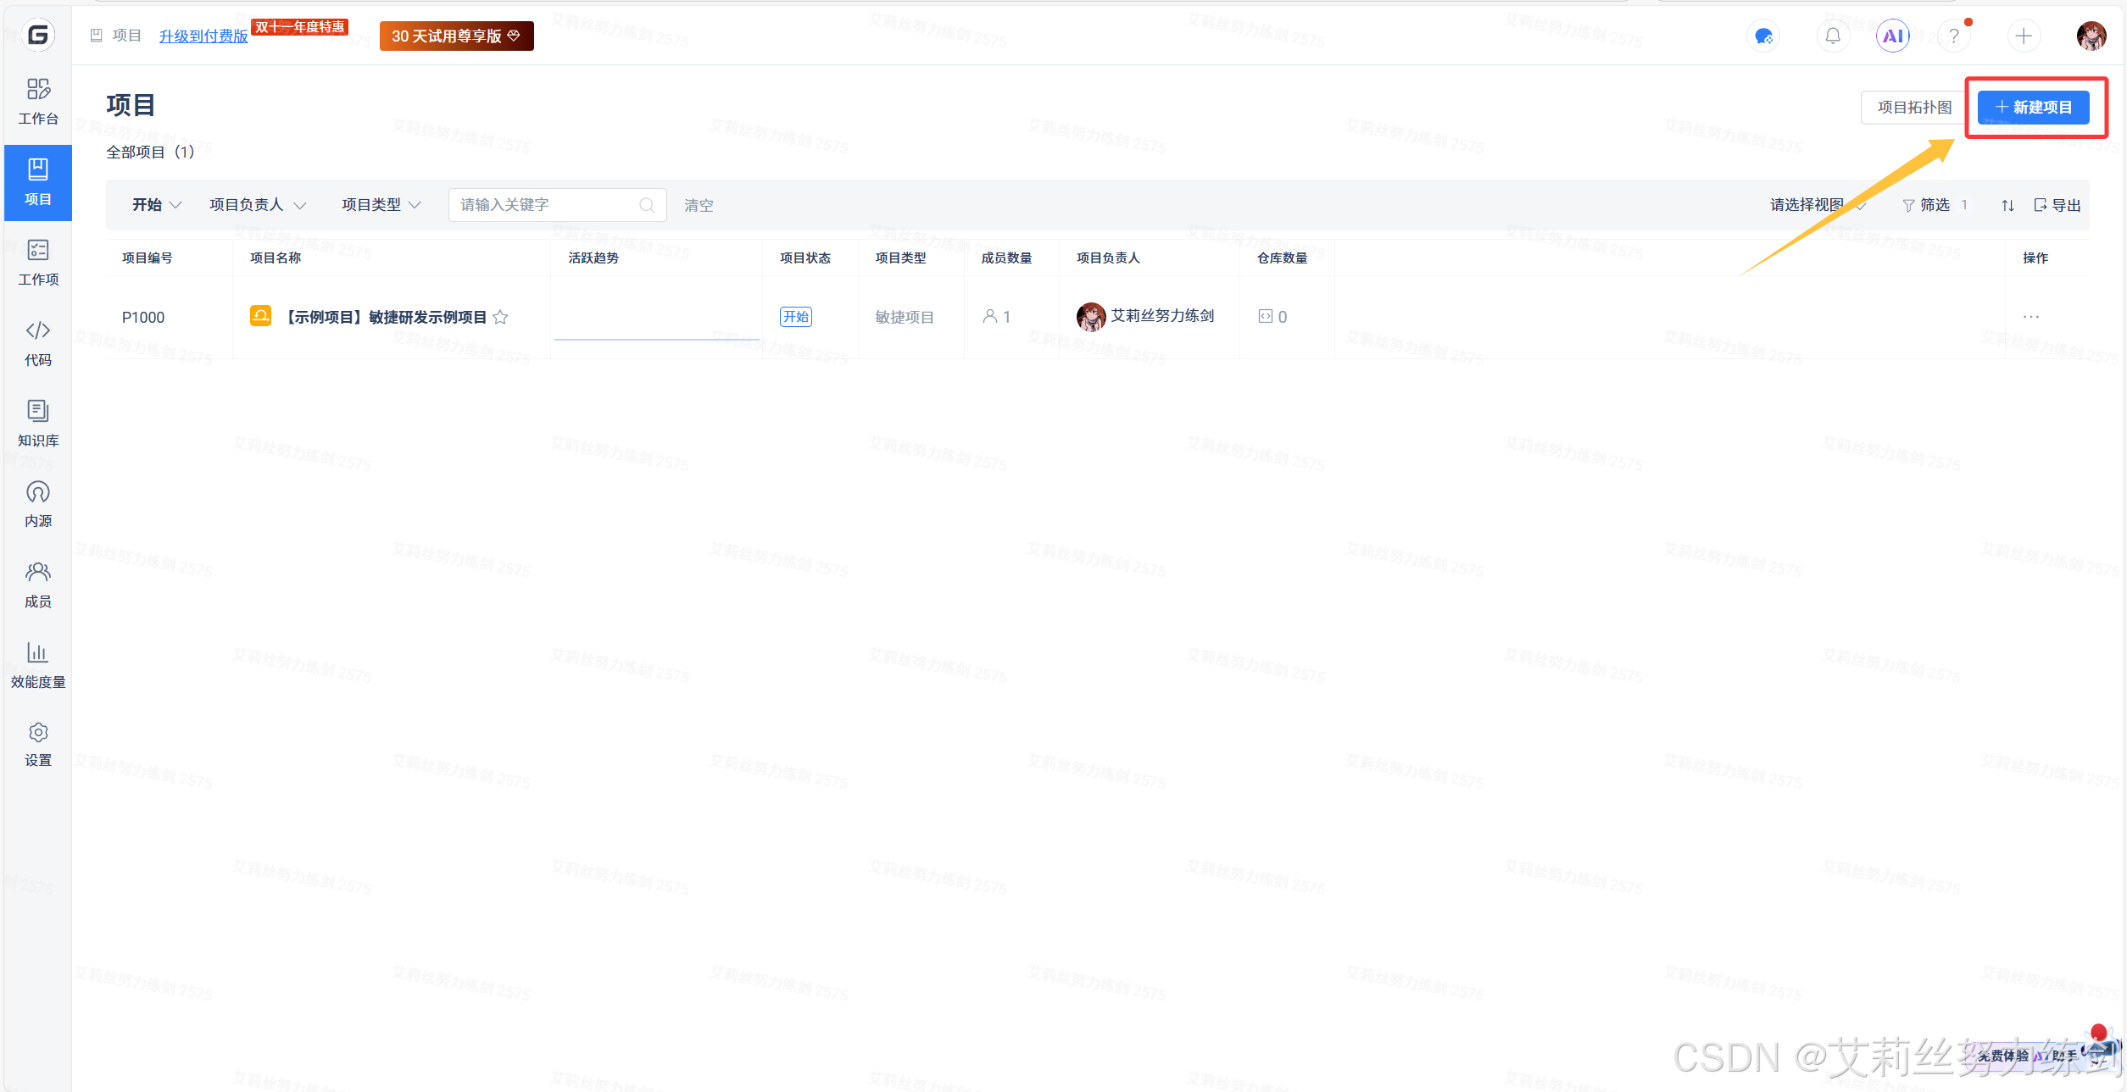Expand the 开始 status dropdown
This screenshot has height=1092, width=2127.
[x=157, y=205]
